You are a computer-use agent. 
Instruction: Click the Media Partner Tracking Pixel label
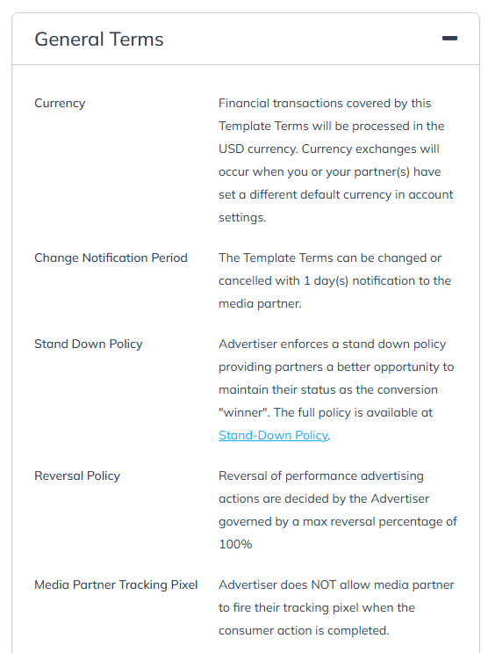(x=116, y=584)
